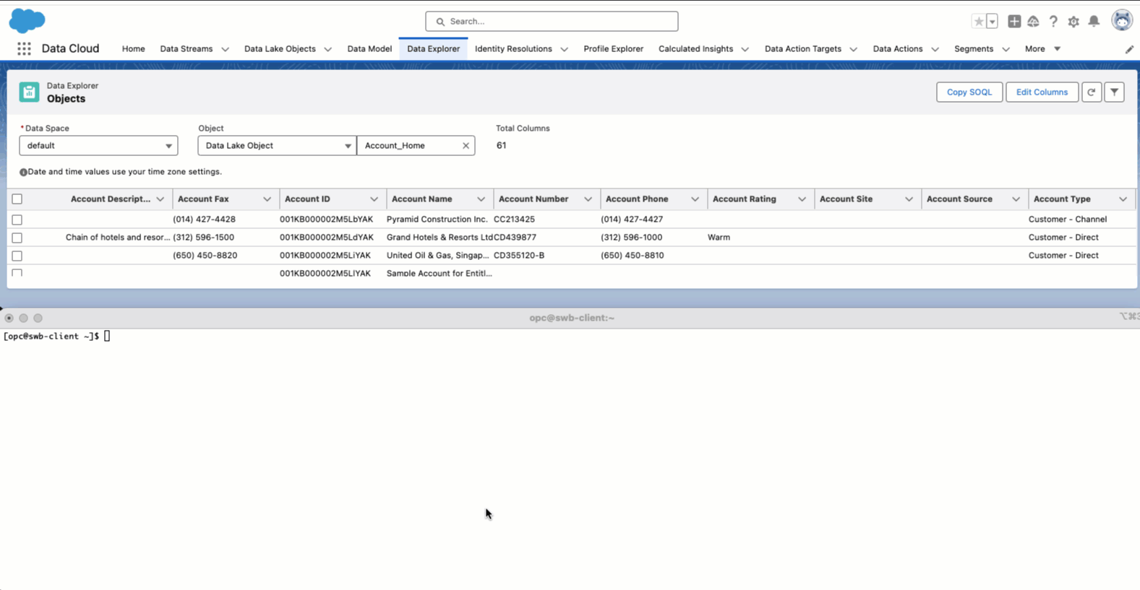This screenshot has height=590, width=1140.
Task: Open the Help question mark icon
Action: pos(1053,22)
